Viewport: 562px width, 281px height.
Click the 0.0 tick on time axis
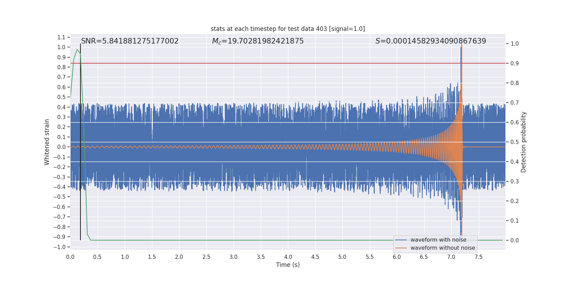(70, 257)
